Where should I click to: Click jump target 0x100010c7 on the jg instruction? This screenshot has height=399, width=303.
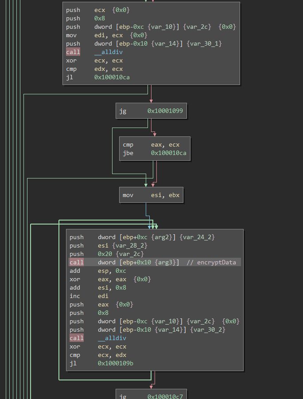point(165,396)
